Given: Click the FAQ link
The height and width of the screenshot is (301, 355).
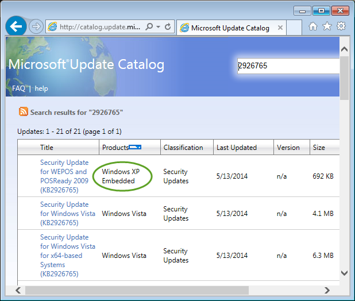Looking at the screenshot, I should (18, 88).
